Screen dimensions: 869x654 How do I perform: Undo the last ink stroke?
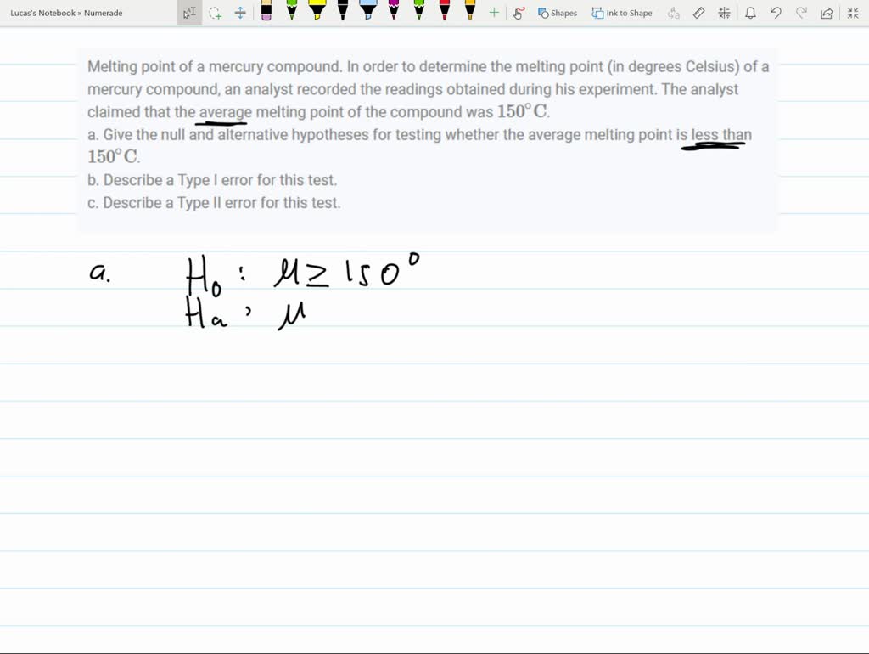775,12
